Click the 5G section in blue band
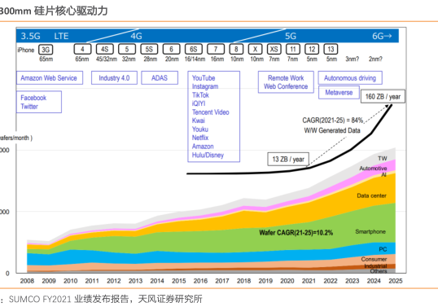 pyautogui.click(x=291, y=36)
